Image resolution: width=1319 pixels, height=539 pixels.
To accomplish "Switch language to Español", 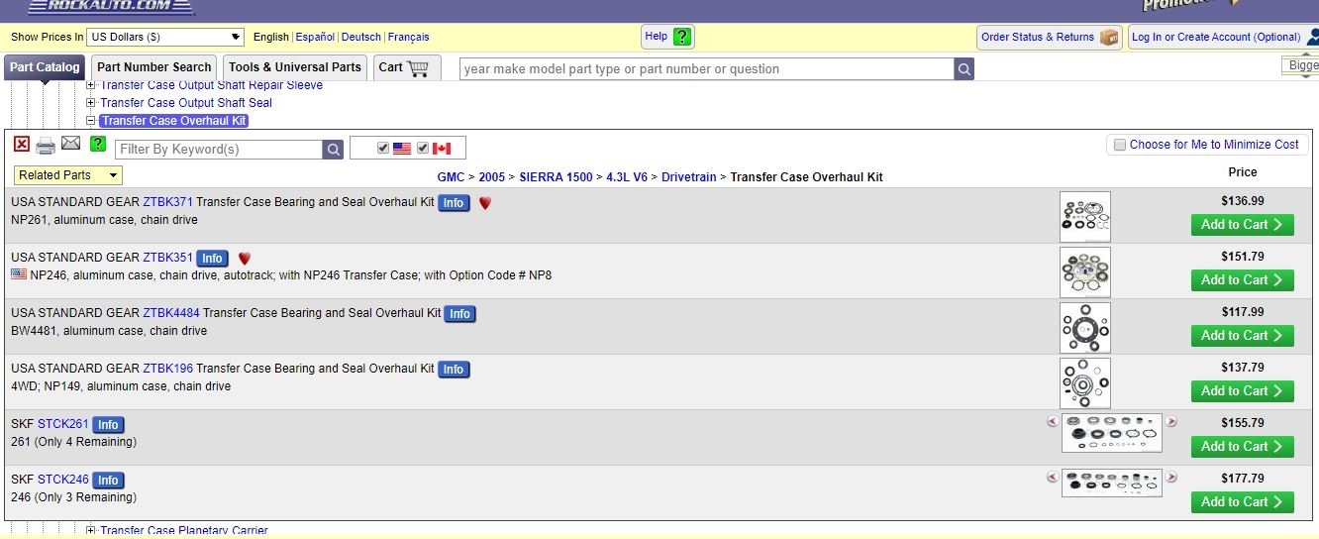I will 315,38.
